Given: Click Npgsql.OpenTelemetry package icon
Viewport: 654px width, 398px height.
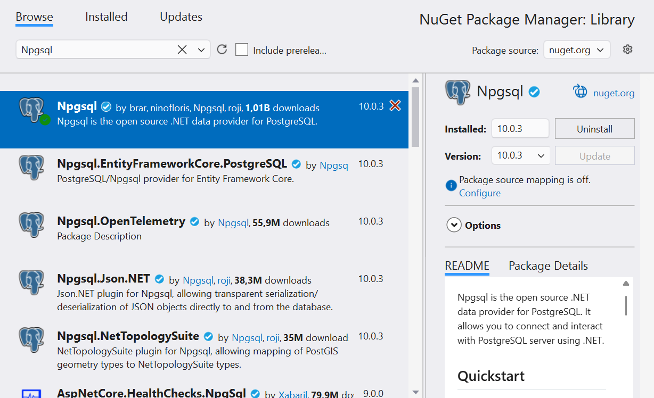Looking at the screenshot, I should (x=31, y=225).
